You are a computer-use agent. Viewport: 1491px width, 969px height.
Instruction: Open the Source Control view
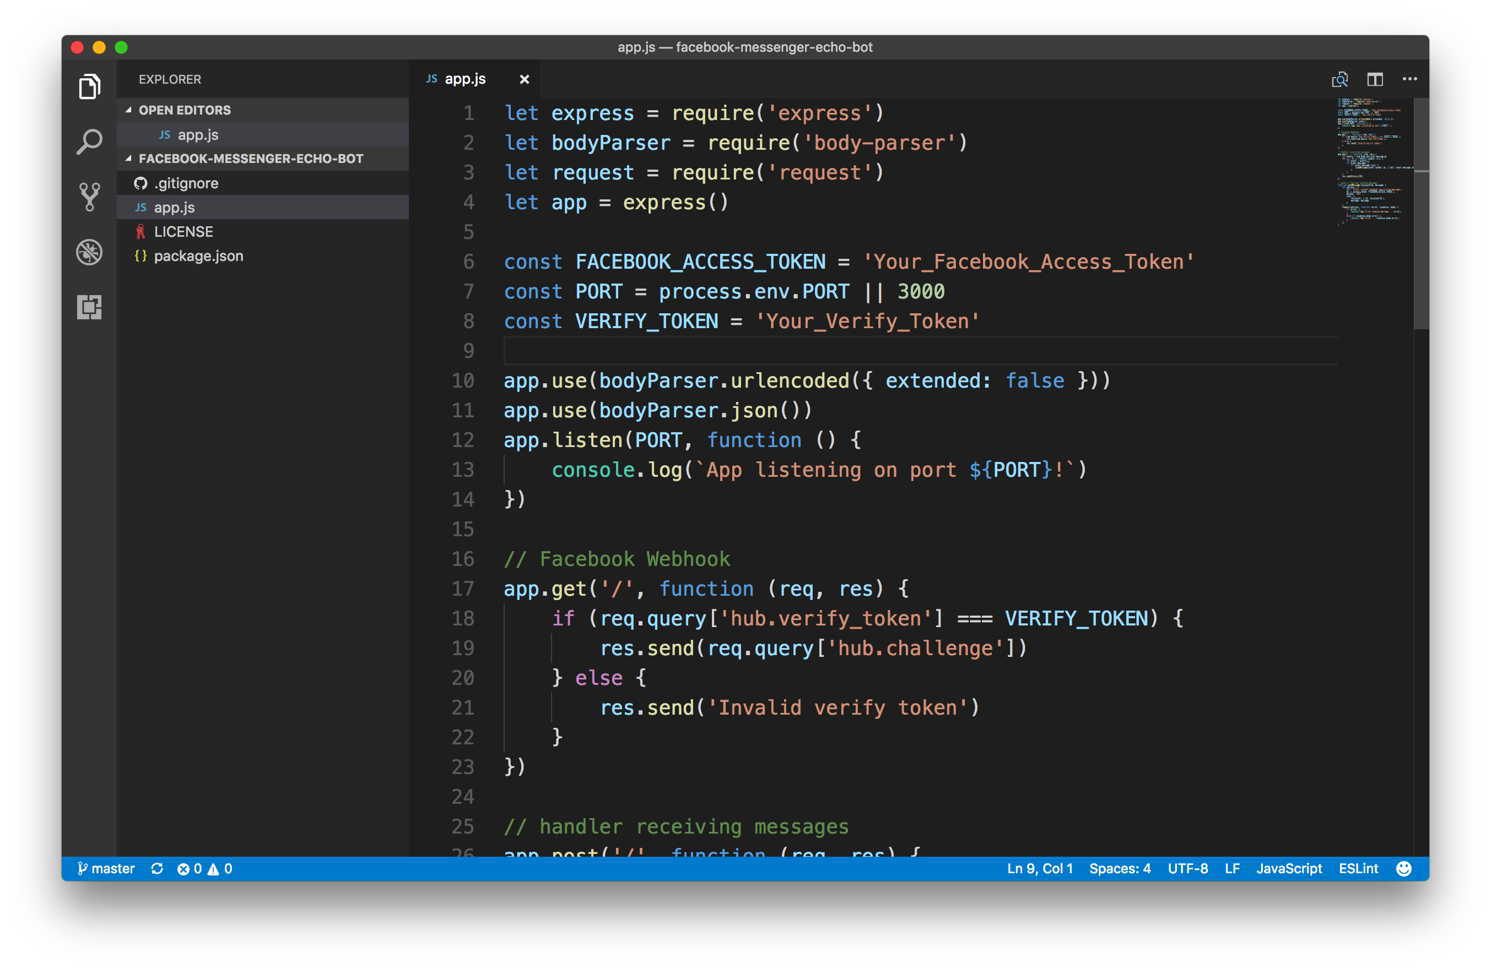point(89,197)
